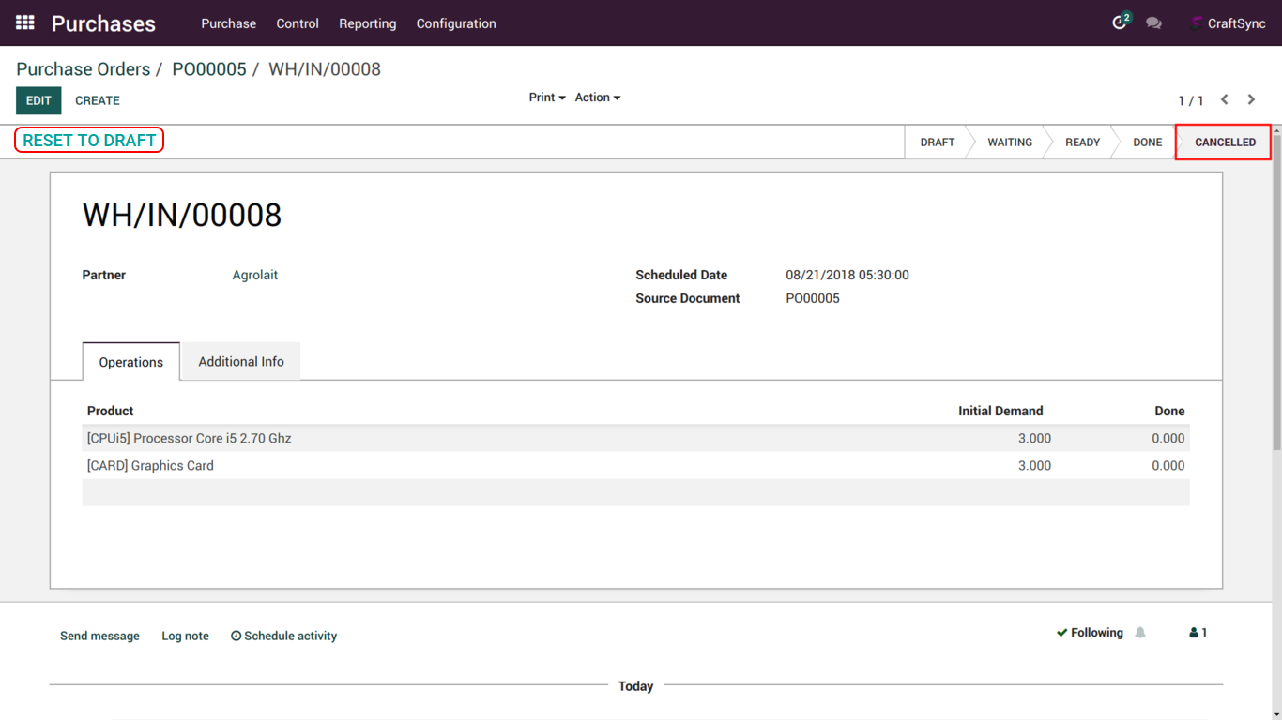Open the Agrolait partner link
Image resolution: width=1282 pixels, height=720 pixels.
254,275
